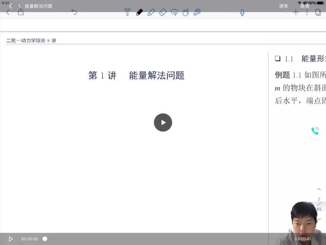This screenshot has width=326, height=245.
Task: Select the zoom magnifier tool
Action: tap(197, 12)
